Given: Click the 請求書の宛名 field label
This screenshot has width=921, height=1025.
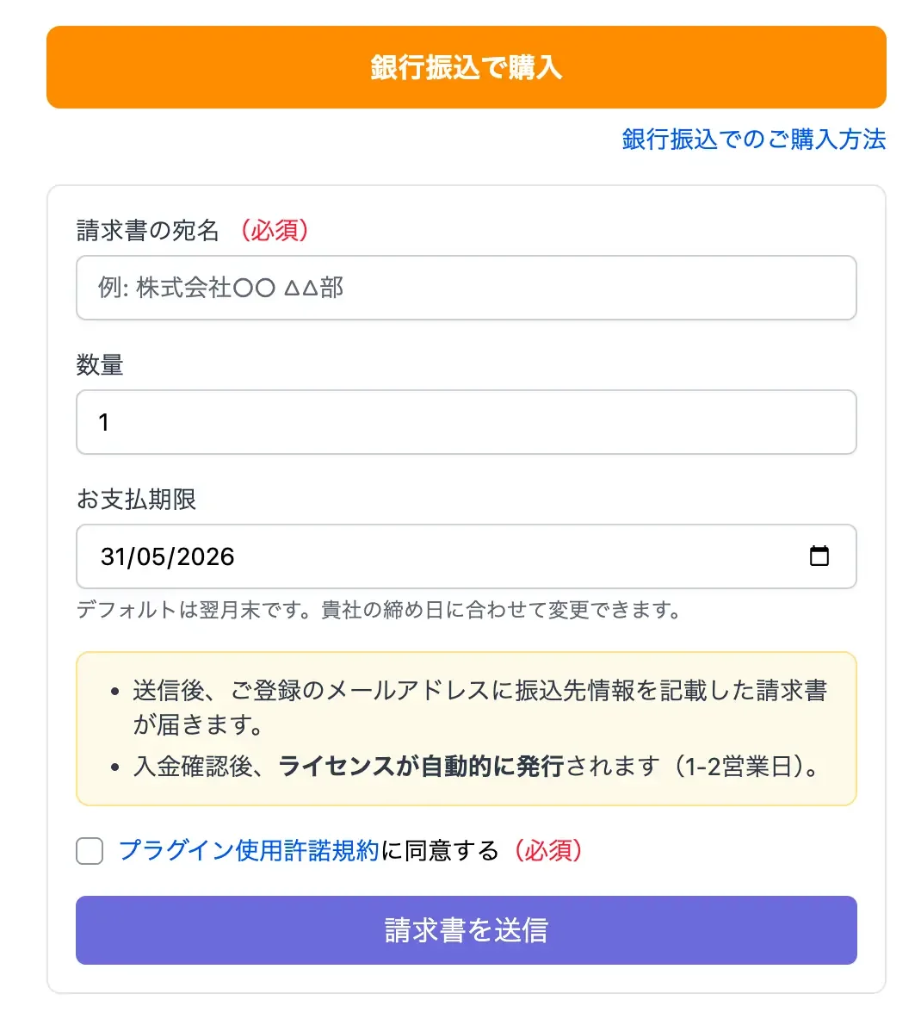Looking at the screenshot, I should pos(148,231).
